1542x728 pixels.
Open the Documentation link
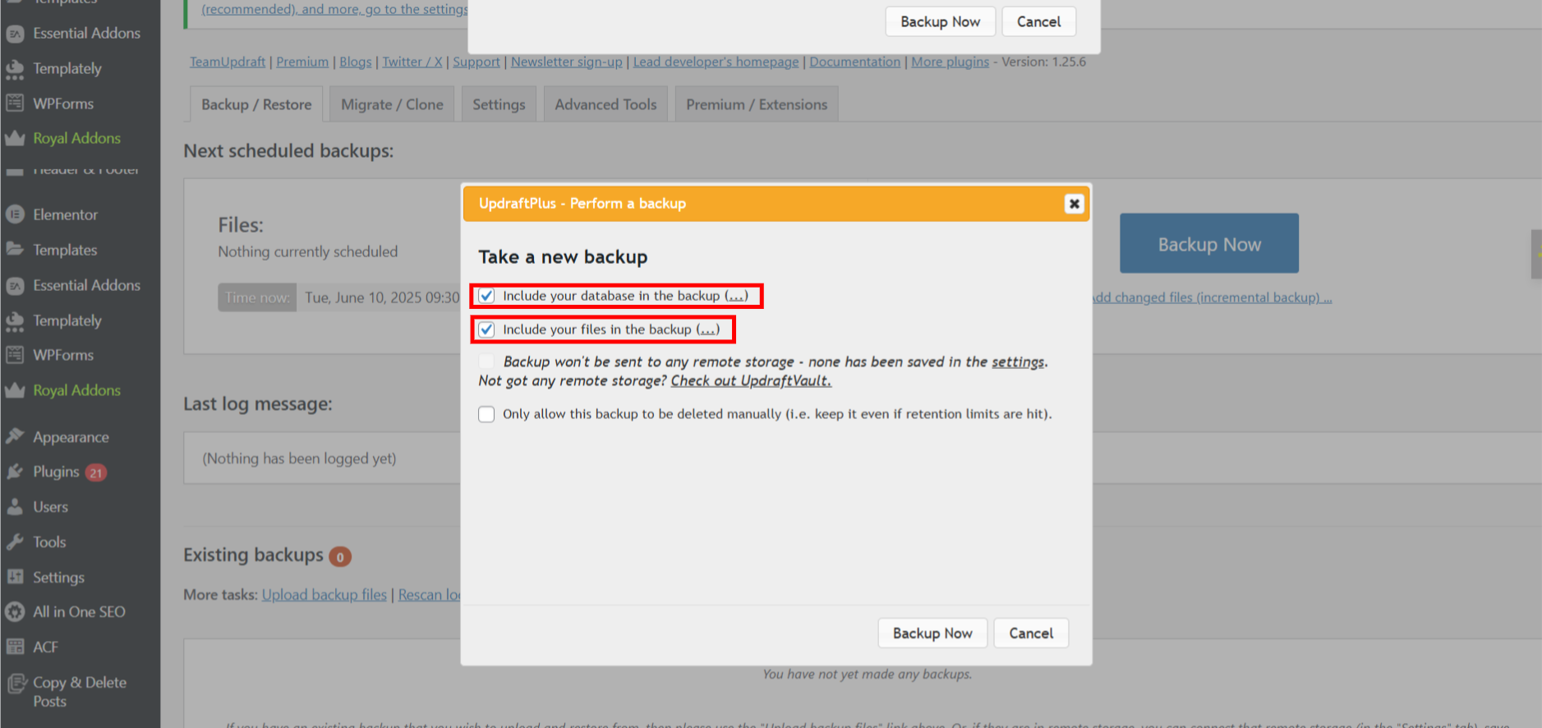pos(855,62)
